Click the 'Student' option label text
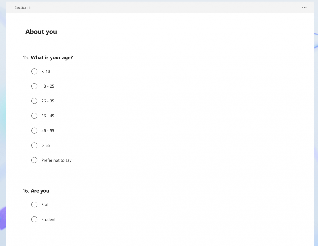Screen dimensions: 318x246 pos(48,219)
